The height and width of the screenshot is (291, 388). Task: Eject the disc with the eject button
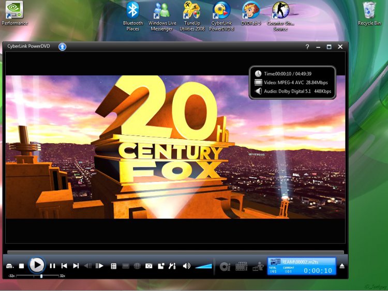click(342, 266)
